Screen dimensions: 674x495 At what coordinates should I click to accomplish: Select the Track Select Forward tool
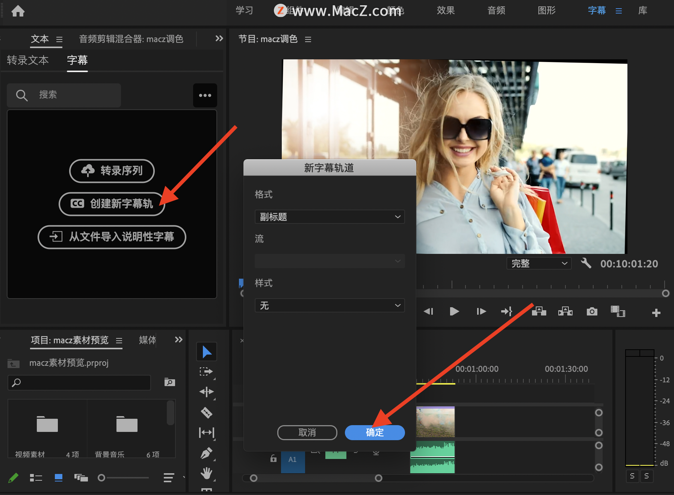click(207, 372)
